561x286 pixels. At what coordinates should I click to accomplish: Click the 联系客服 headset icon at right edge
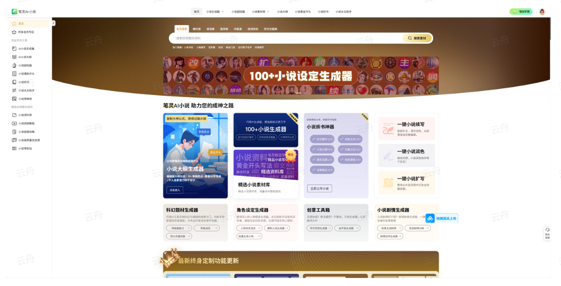click(x=547, y=230)
